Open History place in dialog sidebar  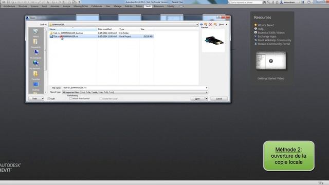(x=35, y=33)
